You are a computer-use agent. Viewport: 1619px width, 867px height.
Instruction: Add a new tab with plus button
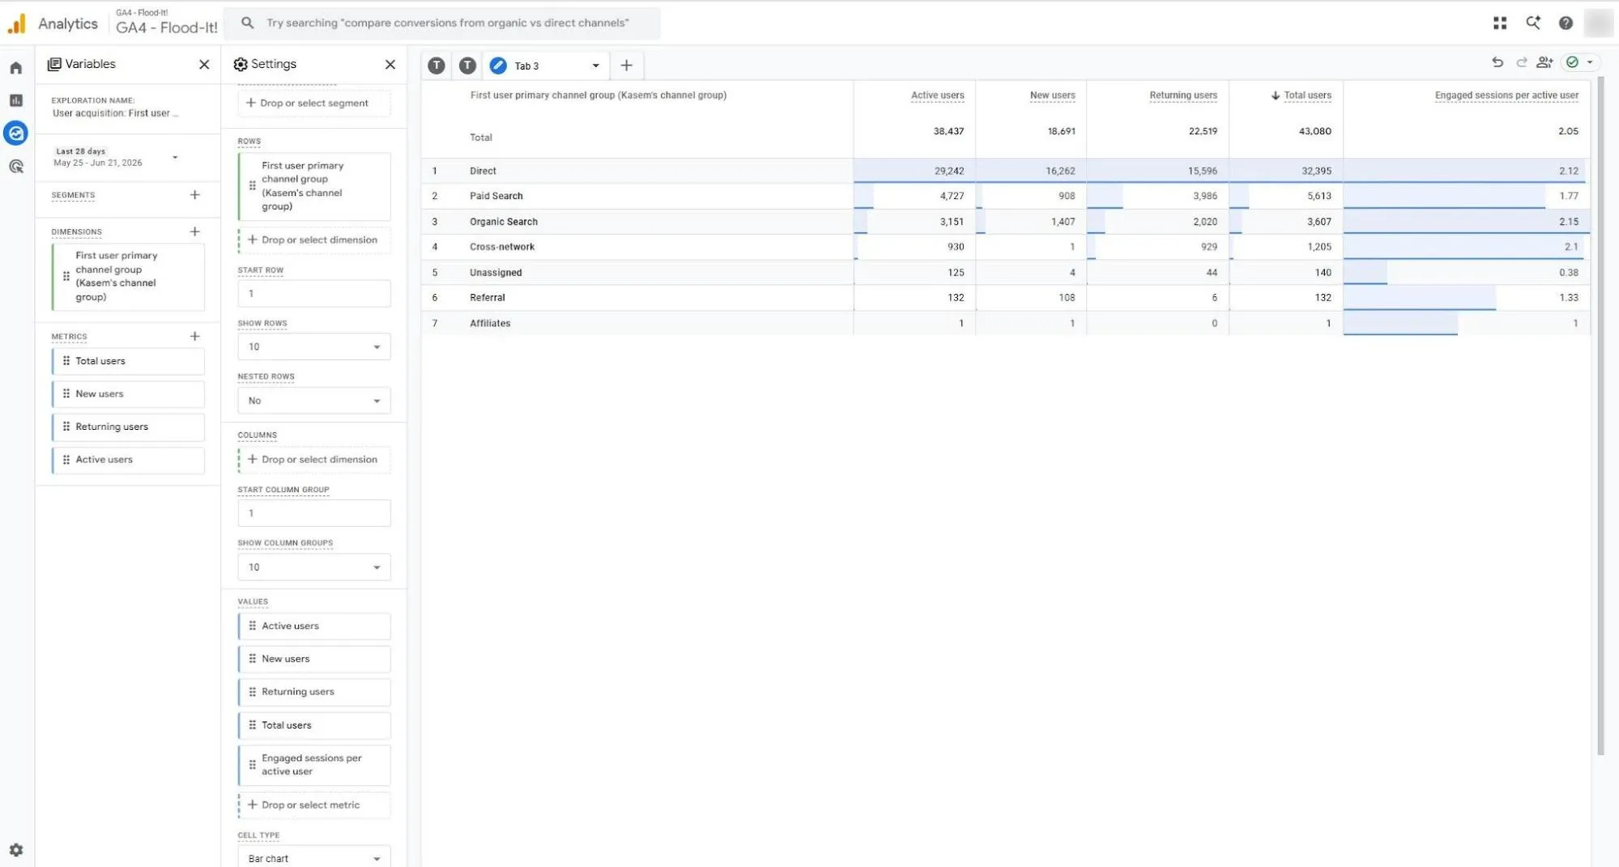tap(626, 66)
